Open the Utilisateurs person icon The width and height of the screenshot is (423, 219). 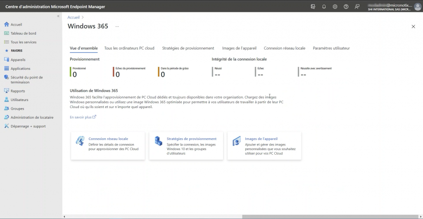point(7,100)
